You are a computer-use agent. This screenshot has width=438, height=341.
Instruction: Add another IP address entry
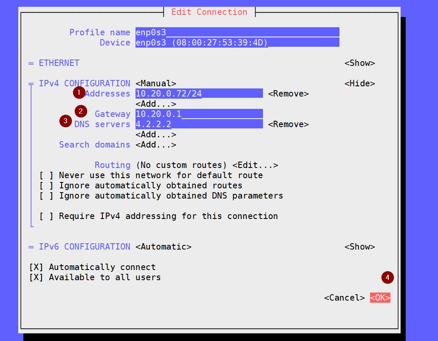155,104
